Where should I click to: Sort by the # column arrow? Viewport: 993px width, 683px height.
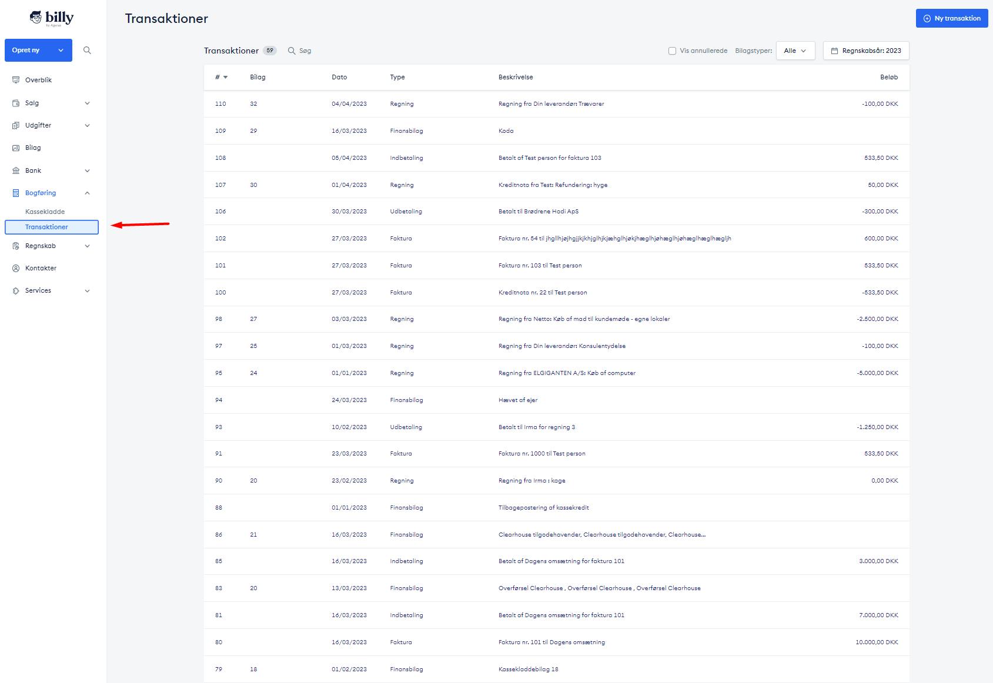225,77
